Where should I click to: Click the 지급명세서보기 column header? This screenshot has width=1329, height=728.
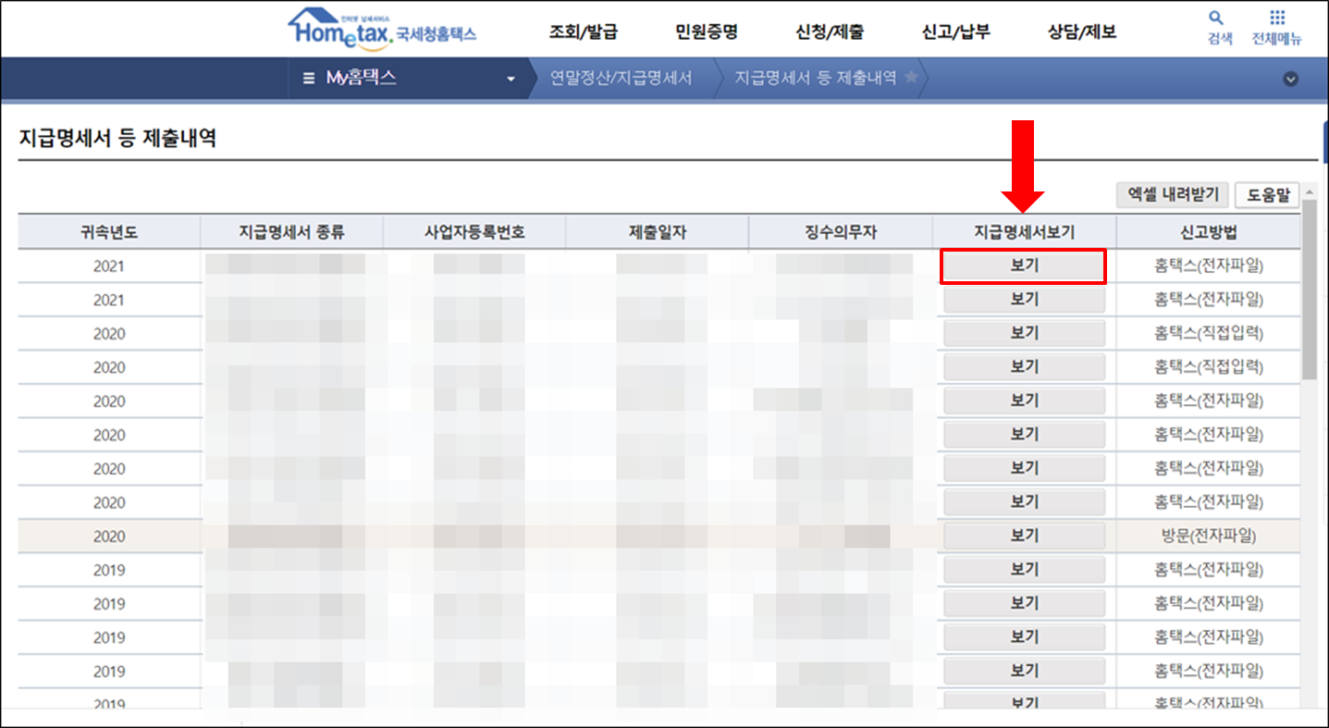1025,232
